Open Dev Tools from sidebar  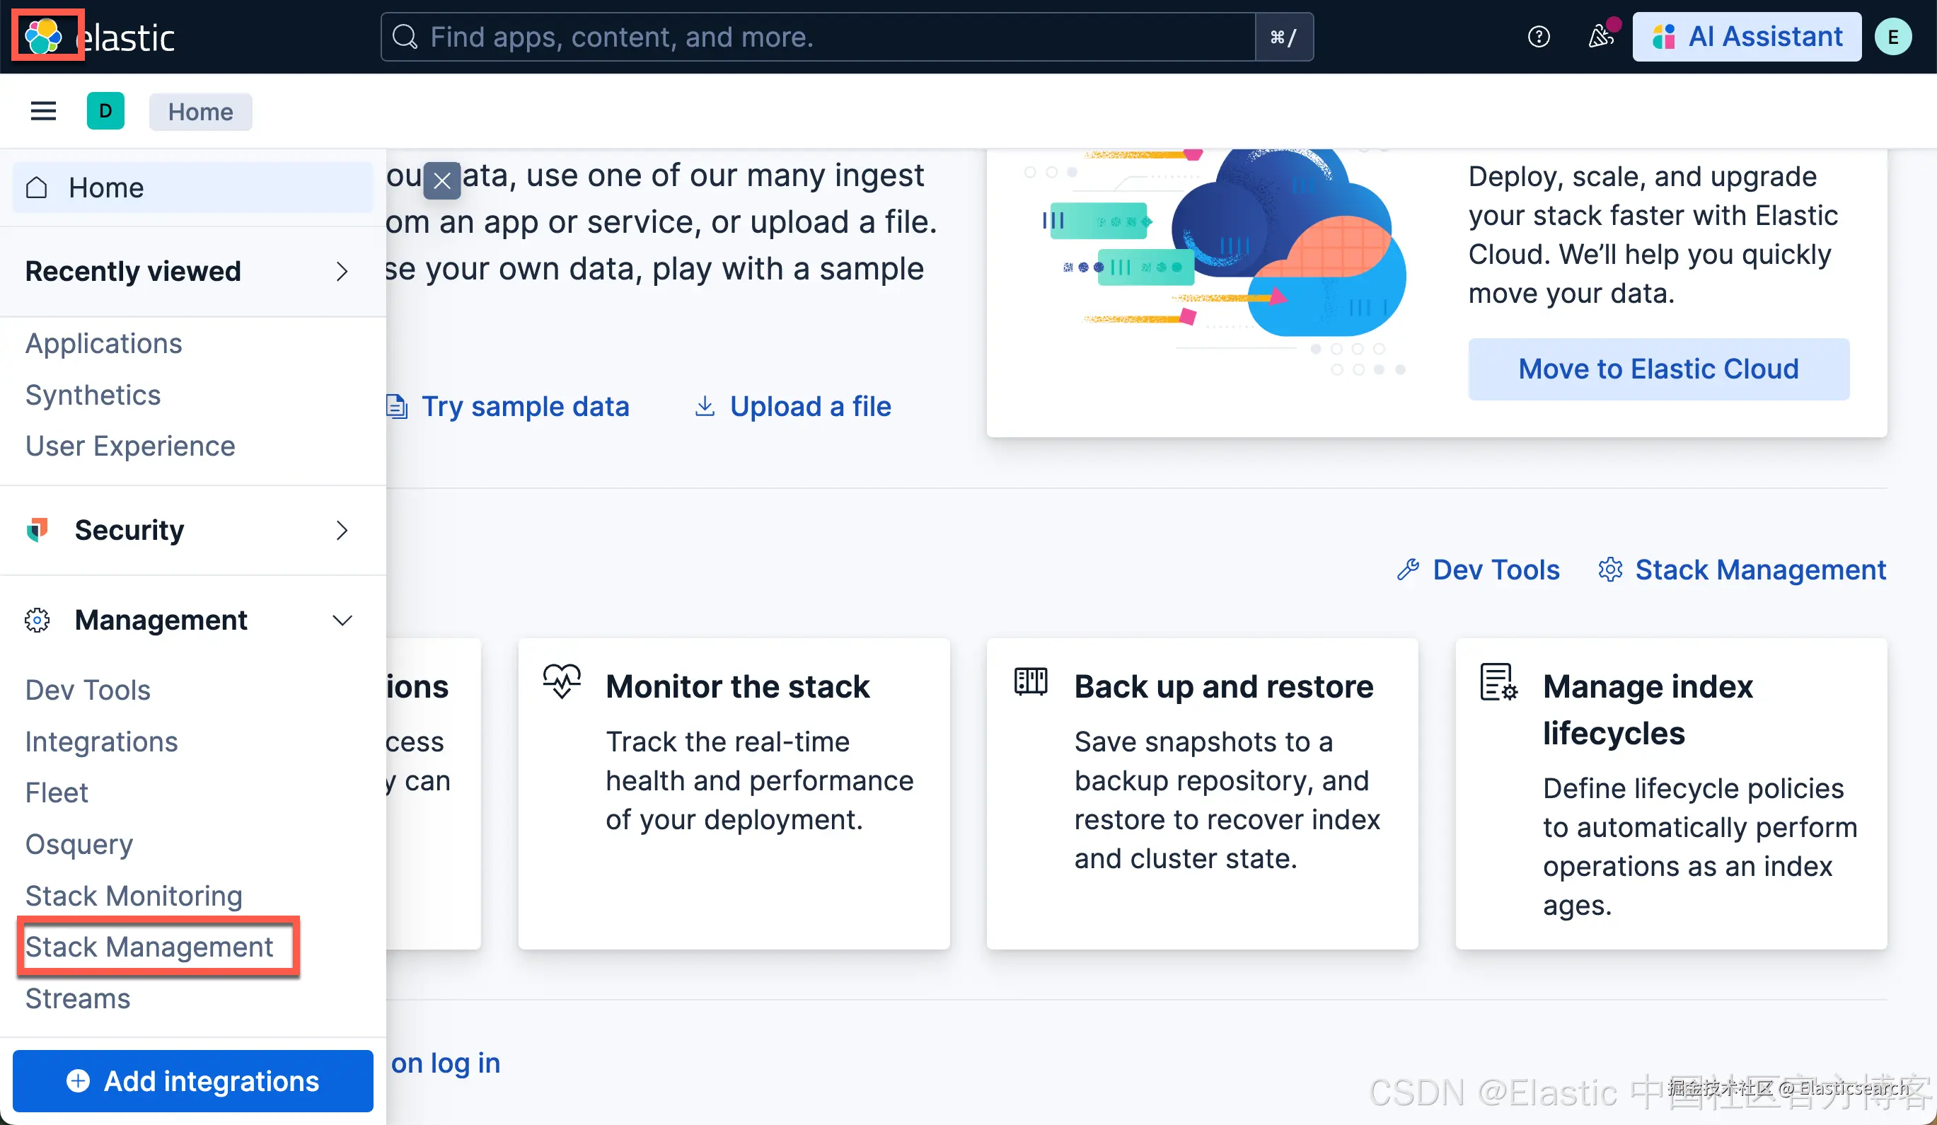coord(88,690)
